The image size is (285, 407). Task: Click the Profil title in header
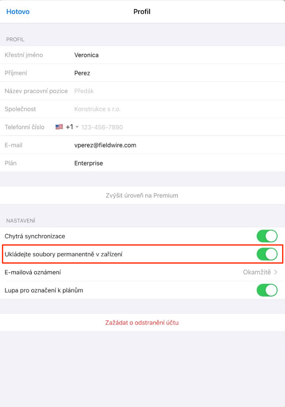tap(142, 12)
